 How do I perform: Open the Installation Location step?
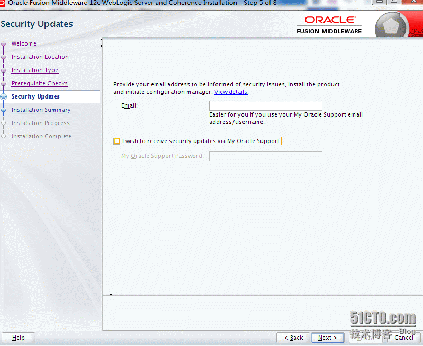[40, 57]
